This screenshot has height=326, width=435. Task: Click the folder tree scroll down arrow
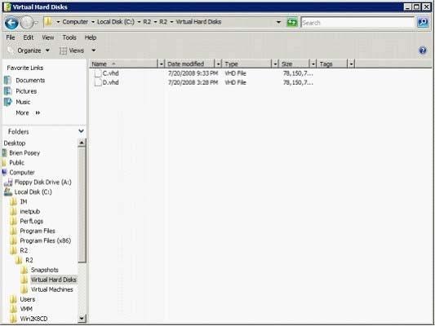pos(82,319)
